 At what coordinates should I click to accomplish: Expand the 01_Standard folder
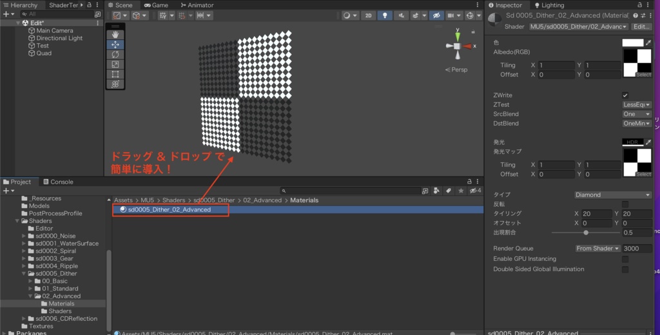30,289
